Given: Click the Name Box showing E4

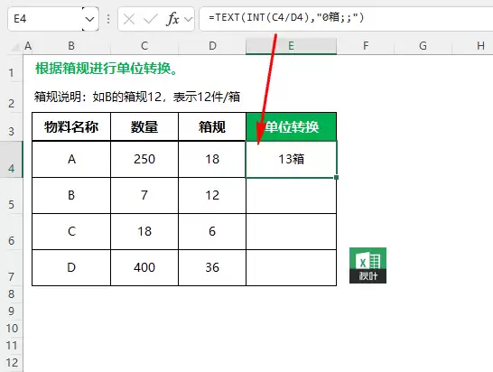Looking at the screenshot, I should [x=45, y=19].
